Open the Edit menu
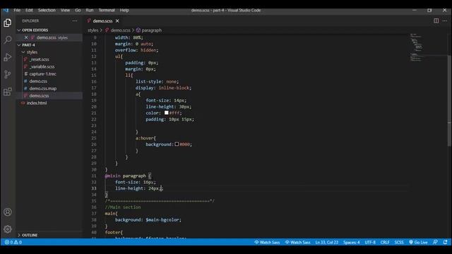452x254 pixels. [x=29, y=10]
